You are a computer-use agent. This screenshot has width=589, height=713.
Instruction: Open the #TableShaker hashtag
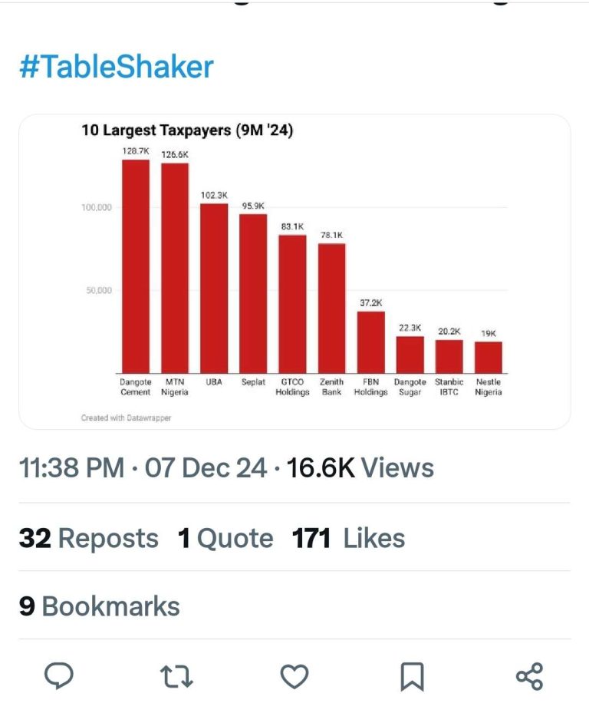coord(116,68)
